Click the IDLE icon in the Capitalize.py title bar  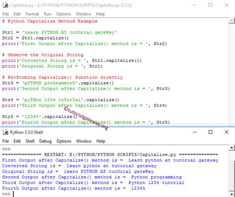5,5
